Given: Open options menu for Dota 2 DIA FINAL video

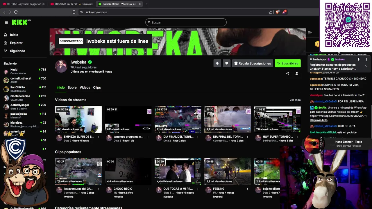Looking at the screenshot, I should click(198, 137).
